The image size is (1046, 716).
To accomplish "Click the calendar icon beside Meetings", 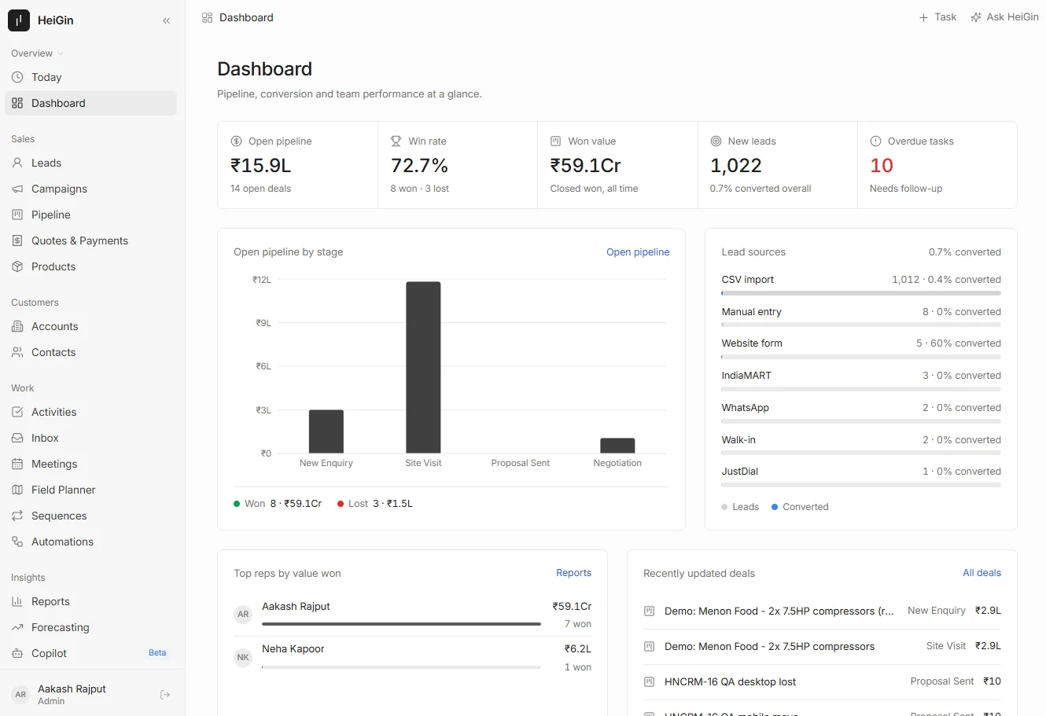I will [17, 464].
